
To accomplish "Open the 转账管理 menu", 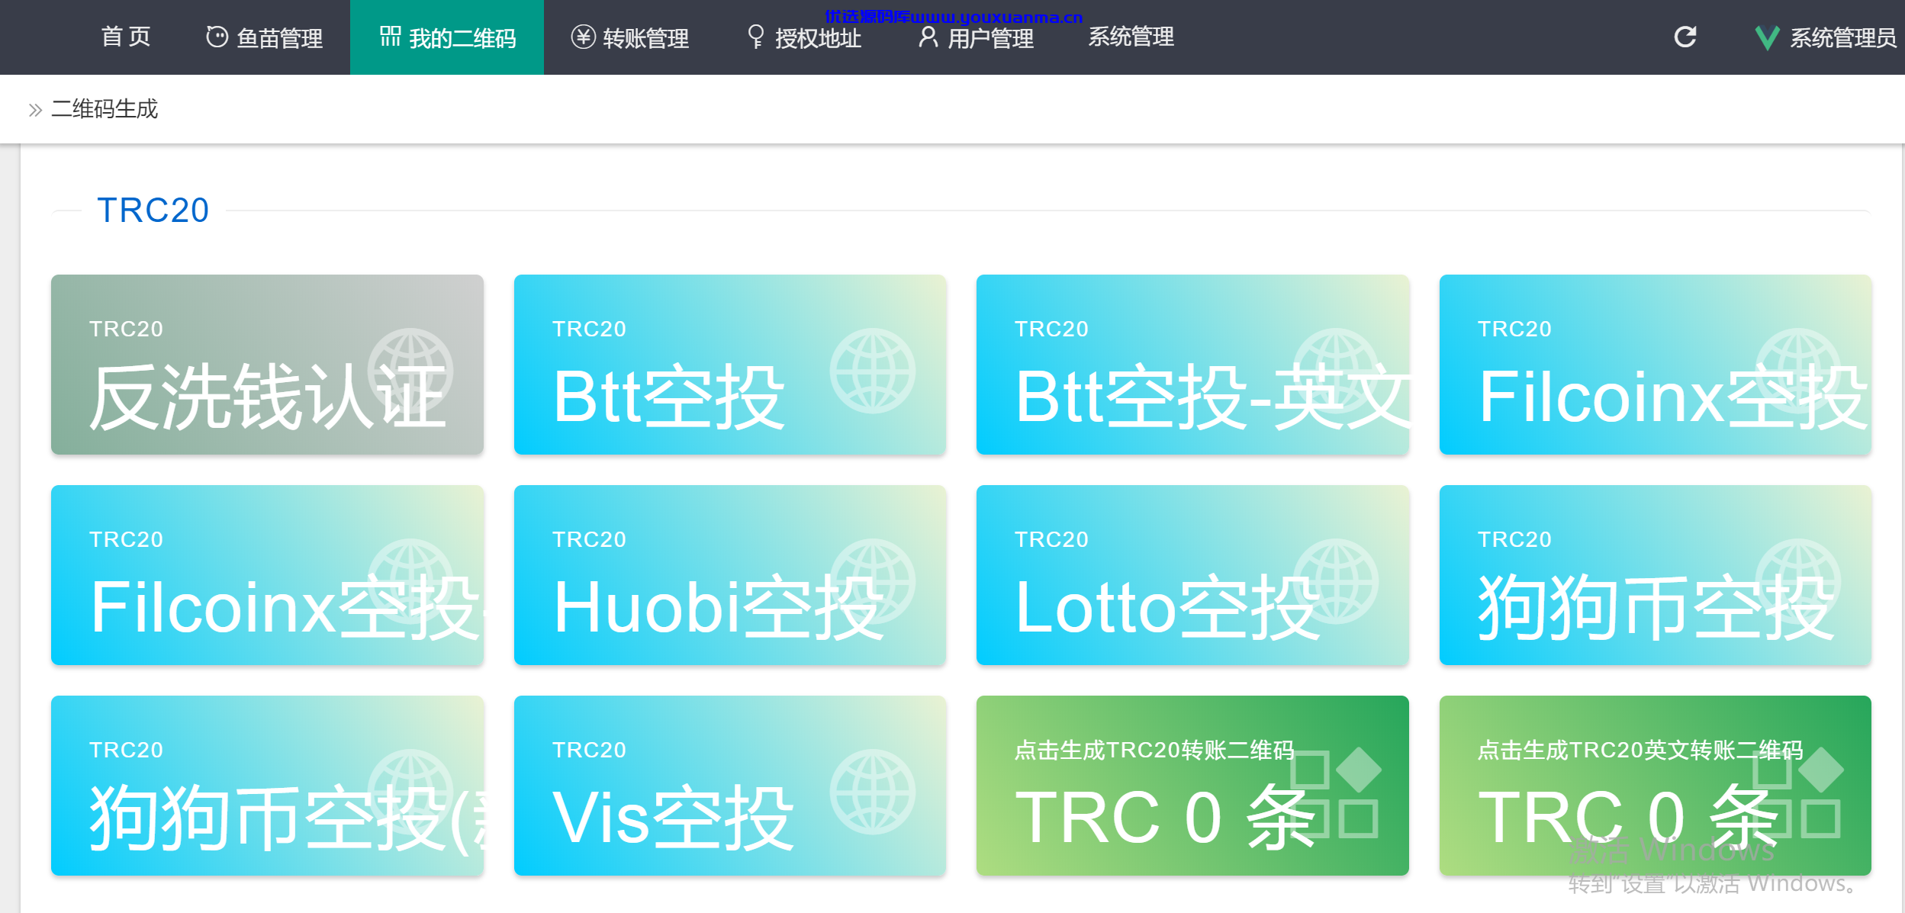I will coord(630,37).
